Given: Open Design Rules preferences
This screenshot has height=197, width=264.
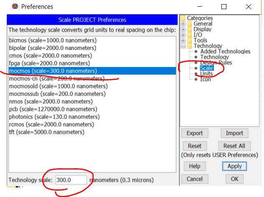Looking at the screenshot, I should pyautogui.click(x=216, y=63).
